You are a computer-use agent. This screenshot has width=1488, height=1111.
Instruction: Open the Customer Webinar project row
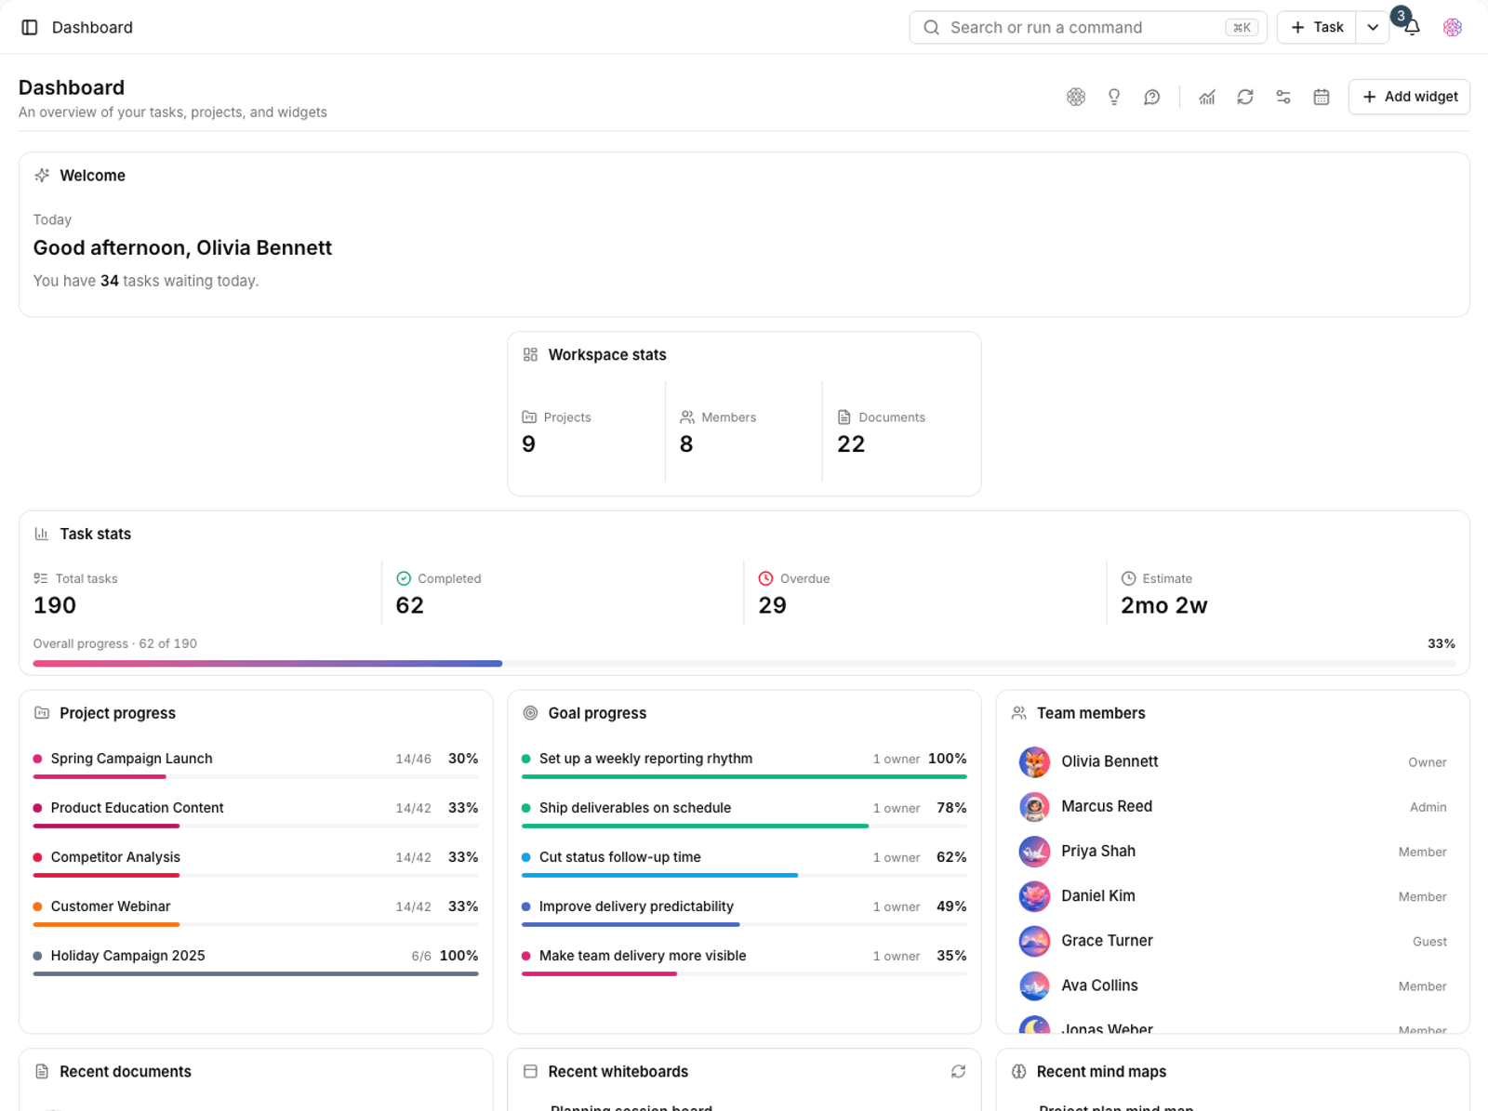(x=256, y=911)
